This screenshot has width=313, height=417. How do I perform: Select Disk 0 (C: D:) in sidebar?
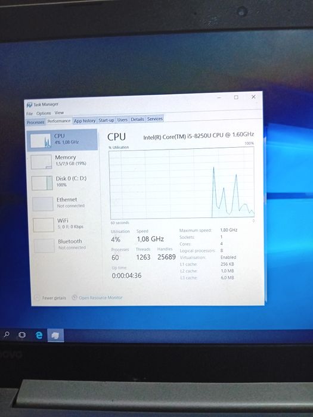[63, 182]
